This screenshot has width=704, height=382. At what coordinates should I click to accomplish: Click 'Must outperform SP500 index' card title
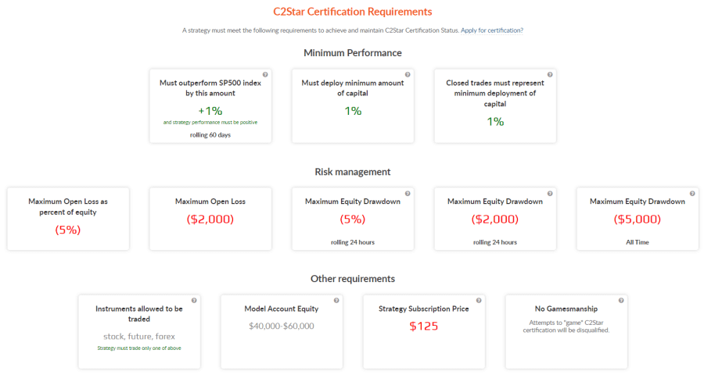(210, 87)
